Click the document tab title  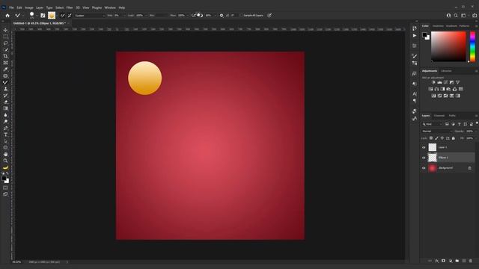pos(40,23)
